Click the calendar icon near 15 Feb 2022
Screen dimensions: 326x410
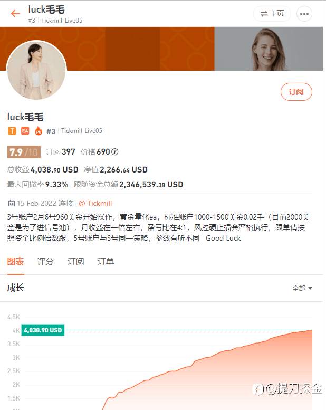11,203
